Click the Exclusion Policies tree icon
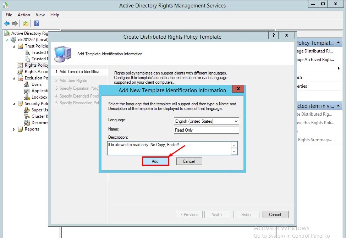 21,78
